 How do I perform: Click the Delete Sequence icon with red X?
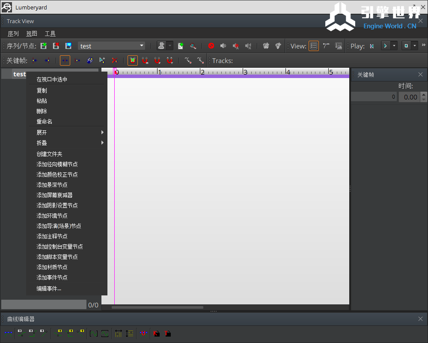[x=56, y=46]
